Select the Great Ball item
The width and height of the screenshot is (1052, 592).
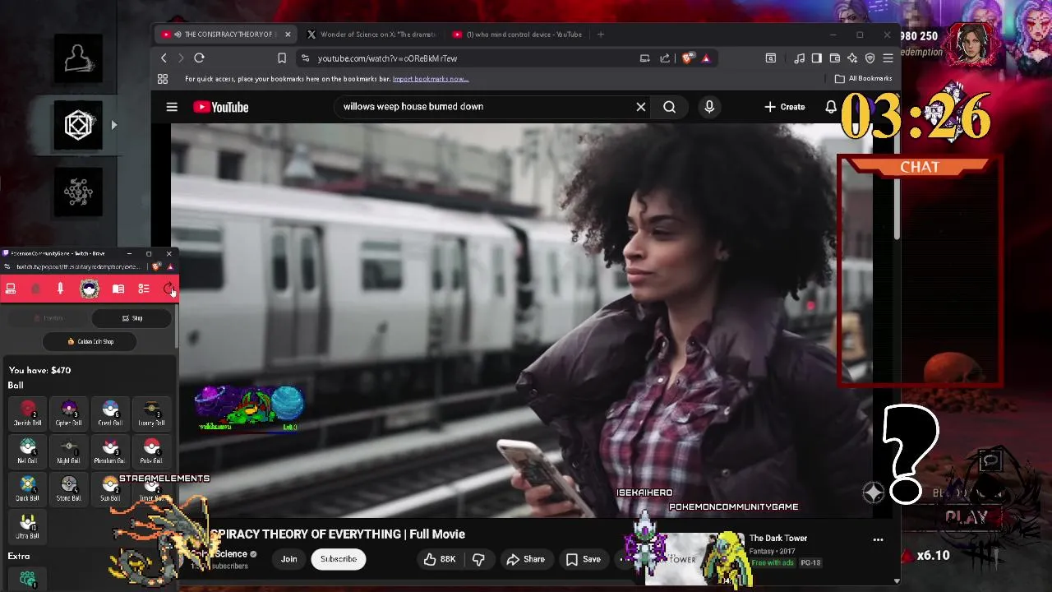[x=110, y=413]
